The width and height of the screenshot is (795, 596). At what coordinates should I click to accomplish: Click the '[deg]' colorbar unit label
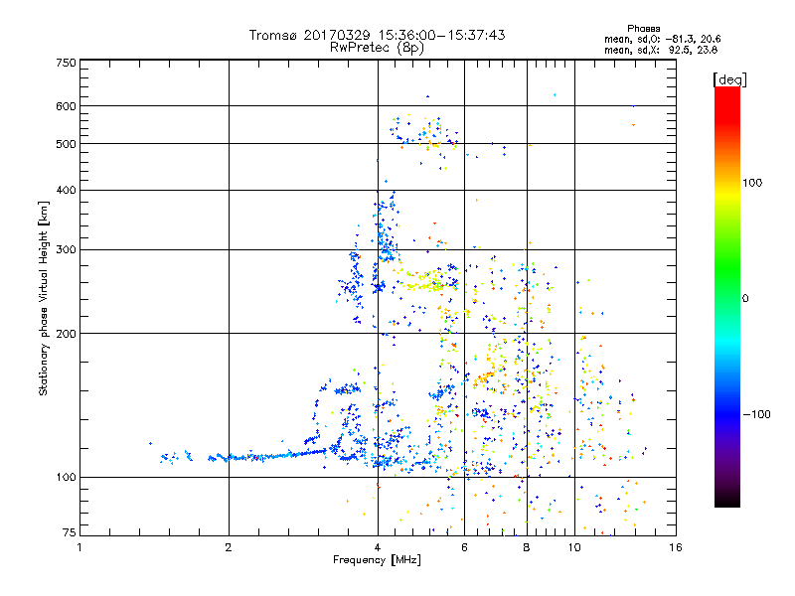pos(729,80)
